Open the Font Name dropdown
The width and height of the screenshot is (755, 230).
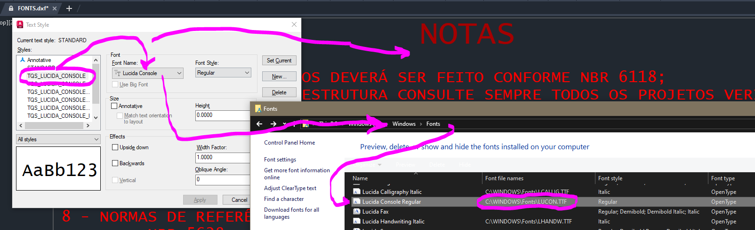pyautogui.click(x=179, y=73)
